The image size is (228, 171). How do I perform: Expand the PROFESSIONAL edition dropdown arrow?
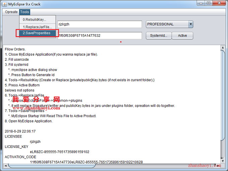(191, 24)
